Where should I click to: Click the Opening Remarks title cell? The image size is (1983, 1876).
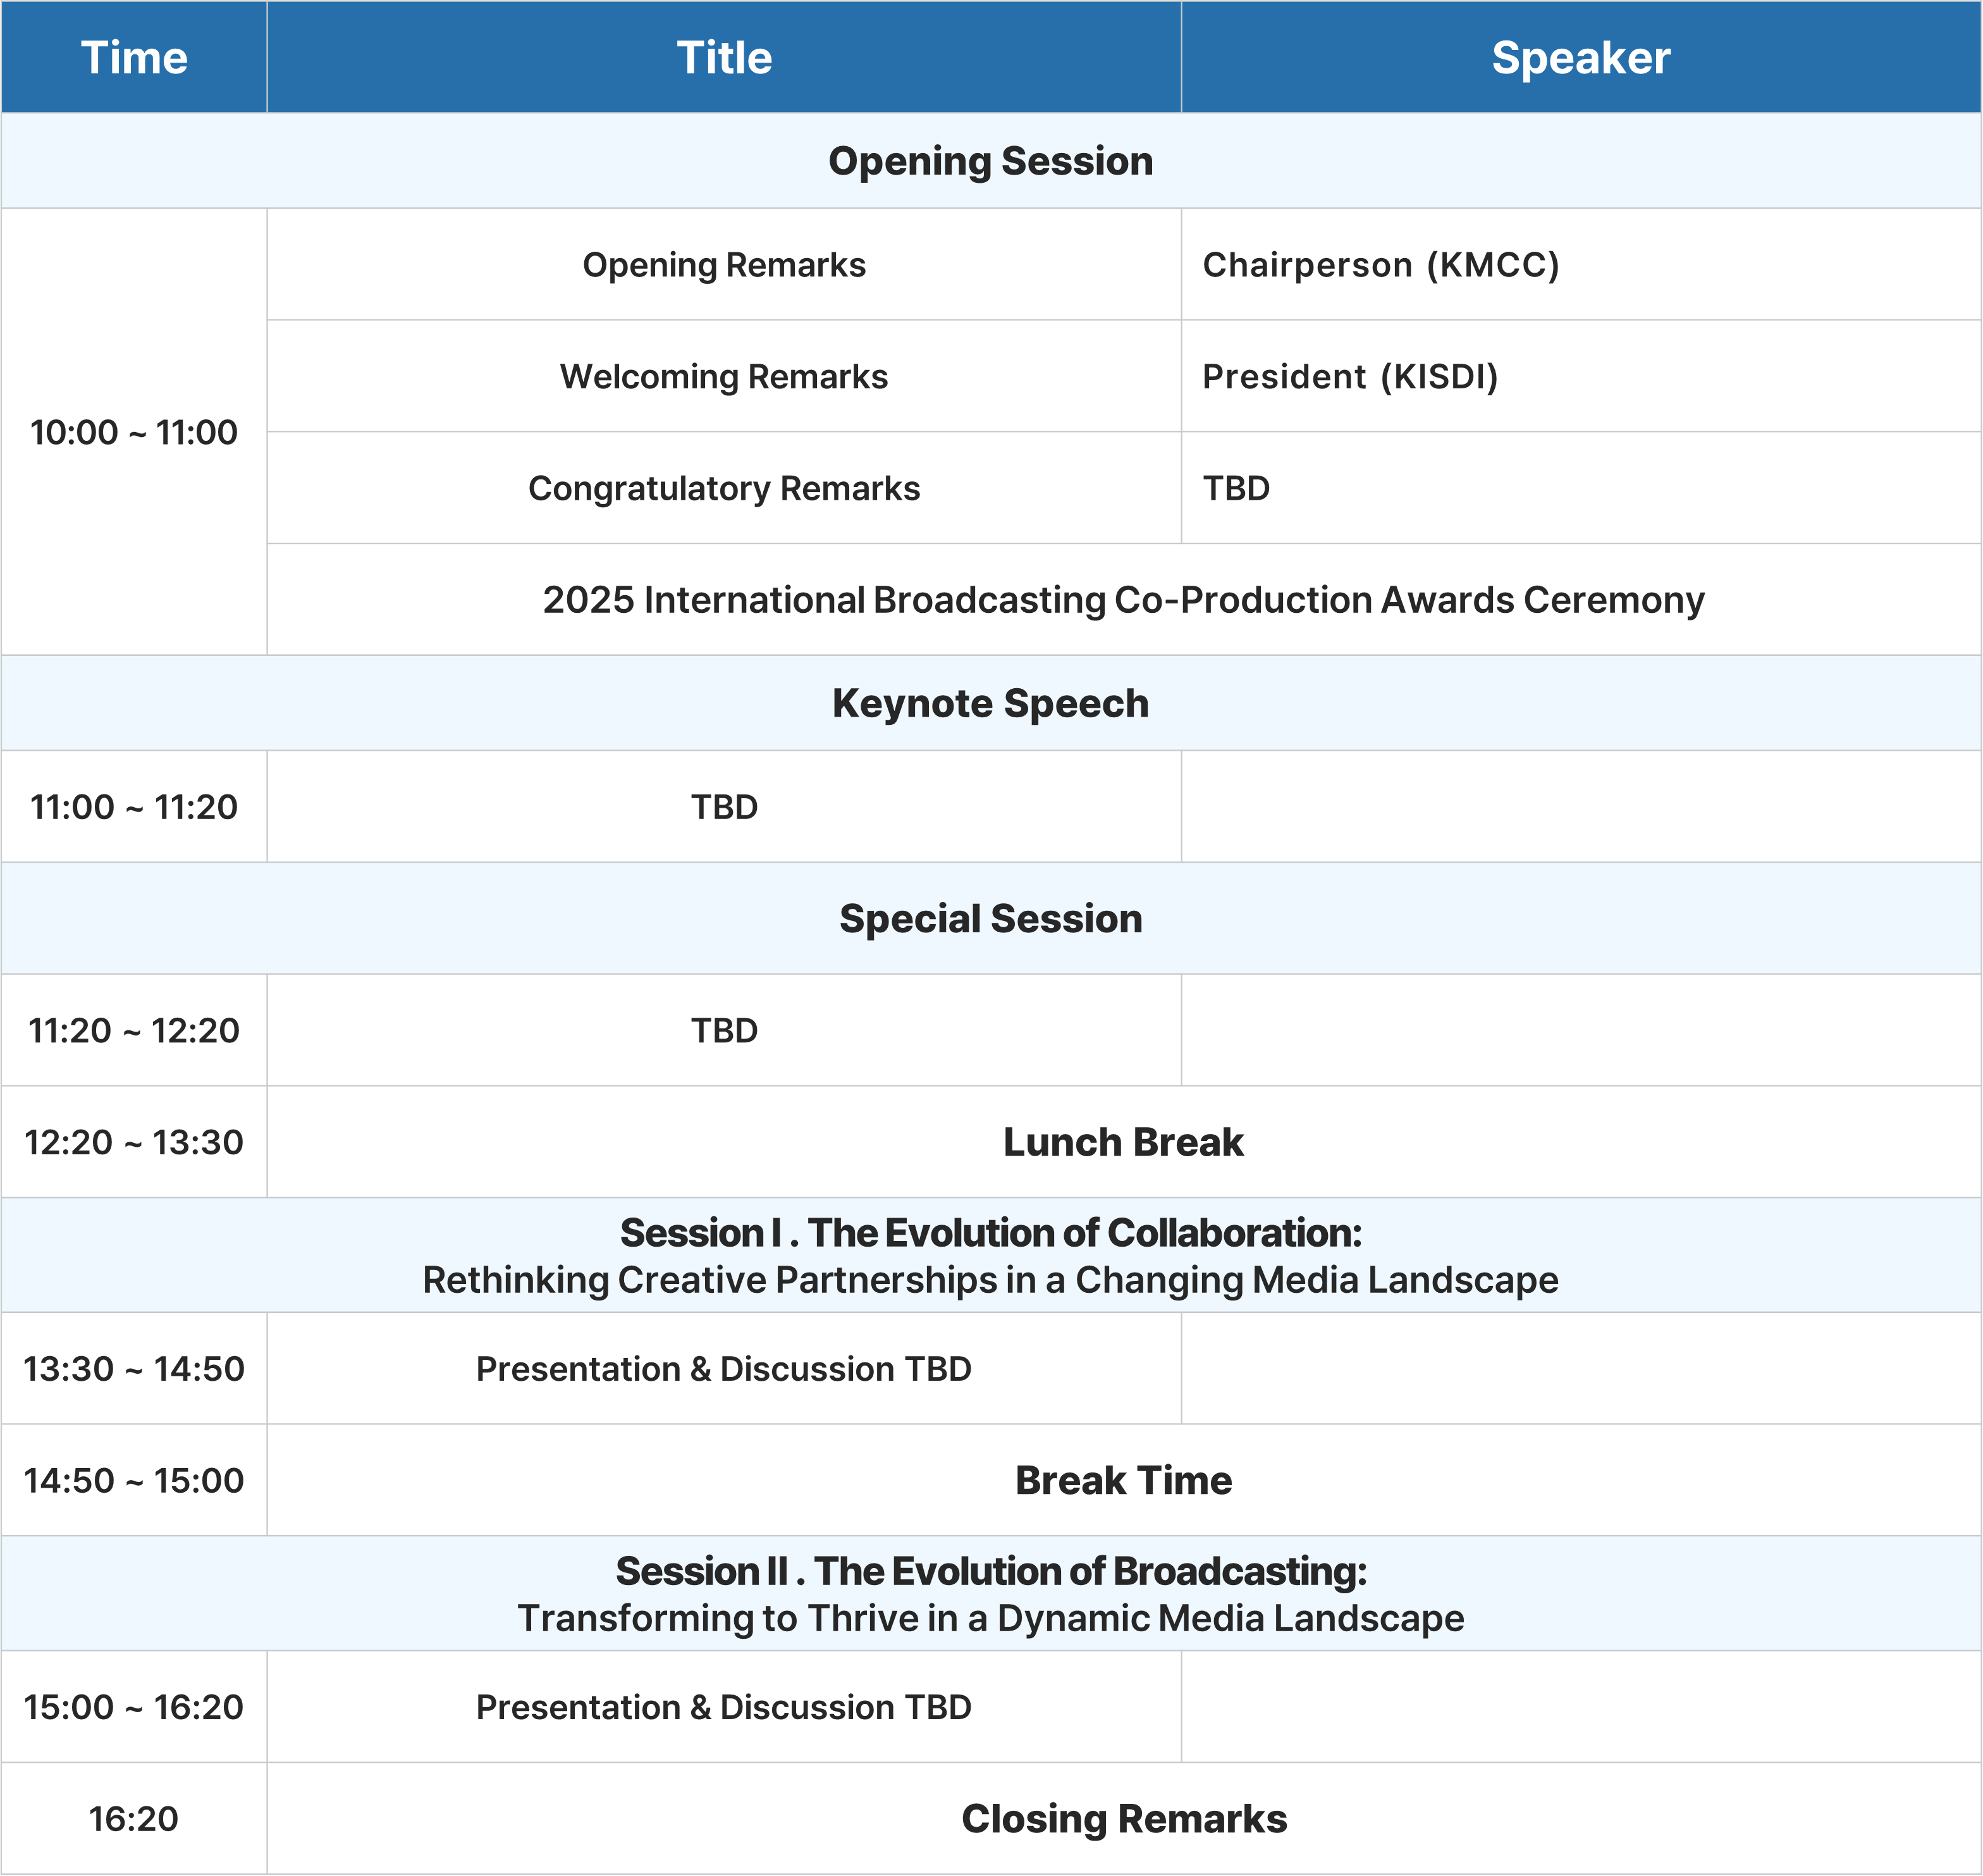pyautogui.click(x=723, y=265)
